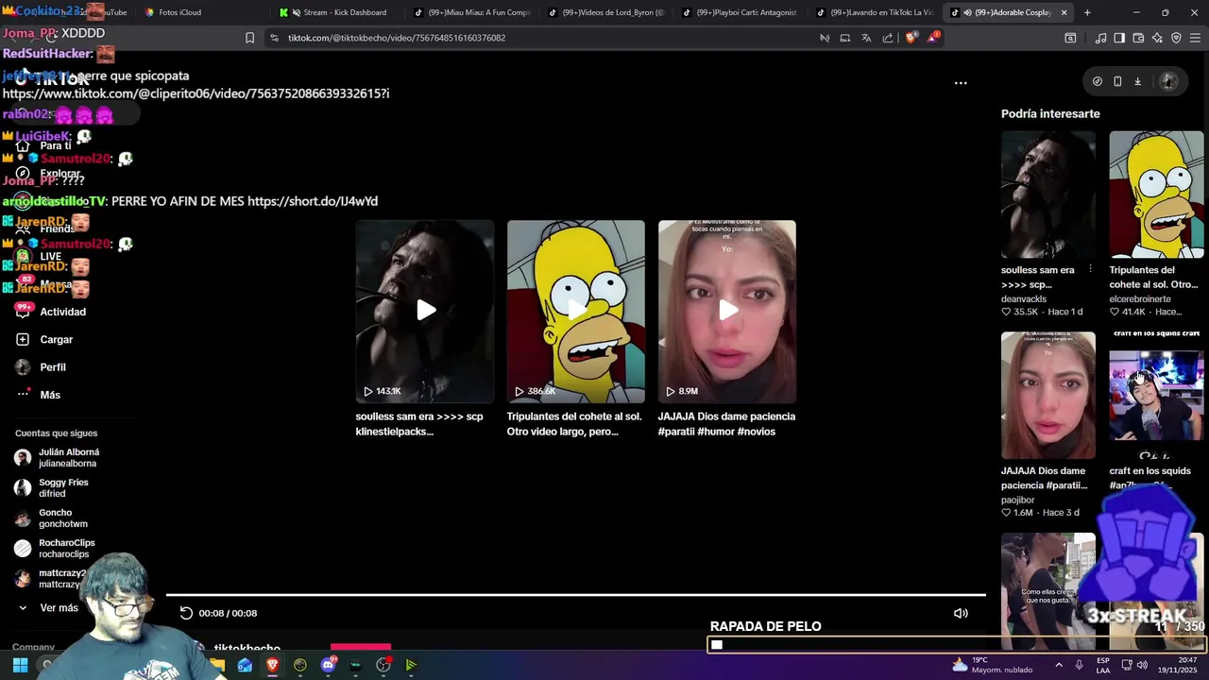Open Más options in sidebar

pyautogui.click(x=40, y=395)
